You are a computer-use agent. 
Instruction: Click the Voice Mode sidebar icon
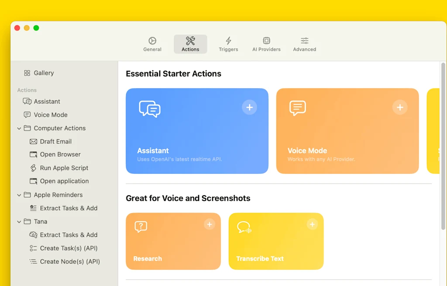27,115
